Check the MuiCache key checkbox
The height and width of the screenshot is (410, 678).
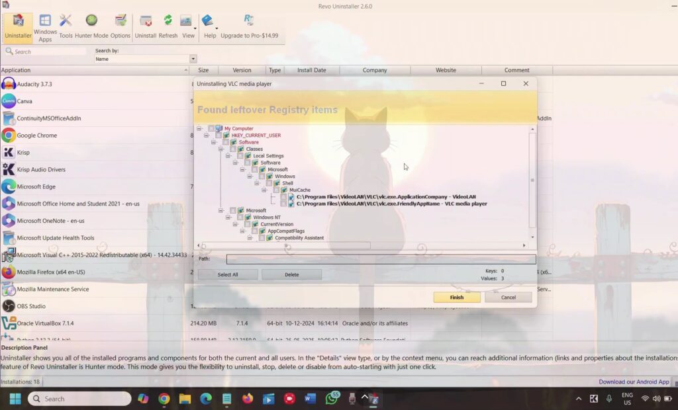(x=276, y=190)
